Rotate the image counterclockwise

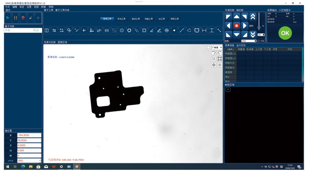pyautogui.click(x=214, y=53)
